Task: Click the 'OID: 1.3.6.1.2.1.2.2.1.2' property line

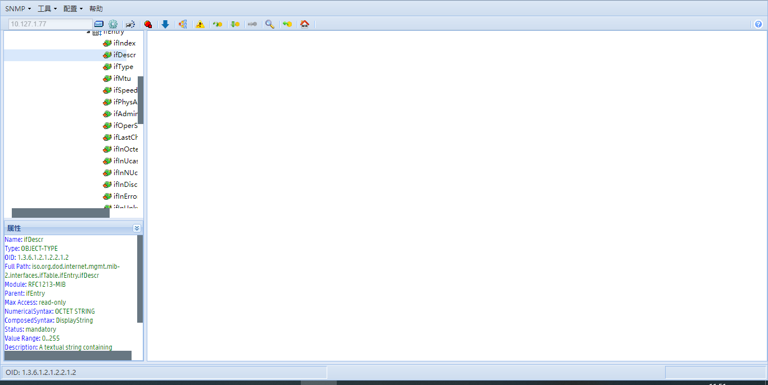Action: (37, 258)
